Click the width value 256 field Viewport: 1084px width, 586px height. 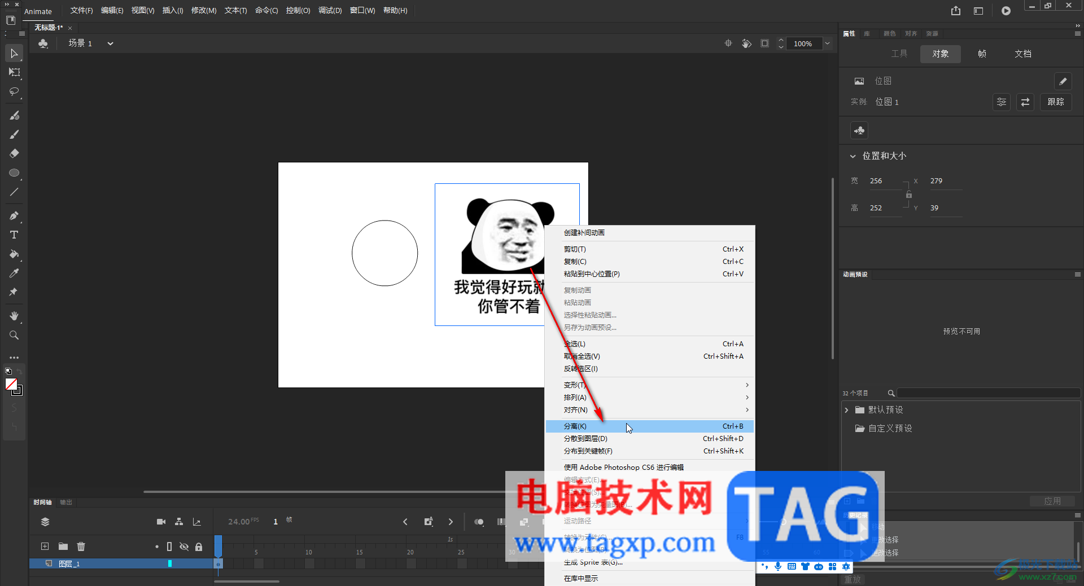pos(885,181)
